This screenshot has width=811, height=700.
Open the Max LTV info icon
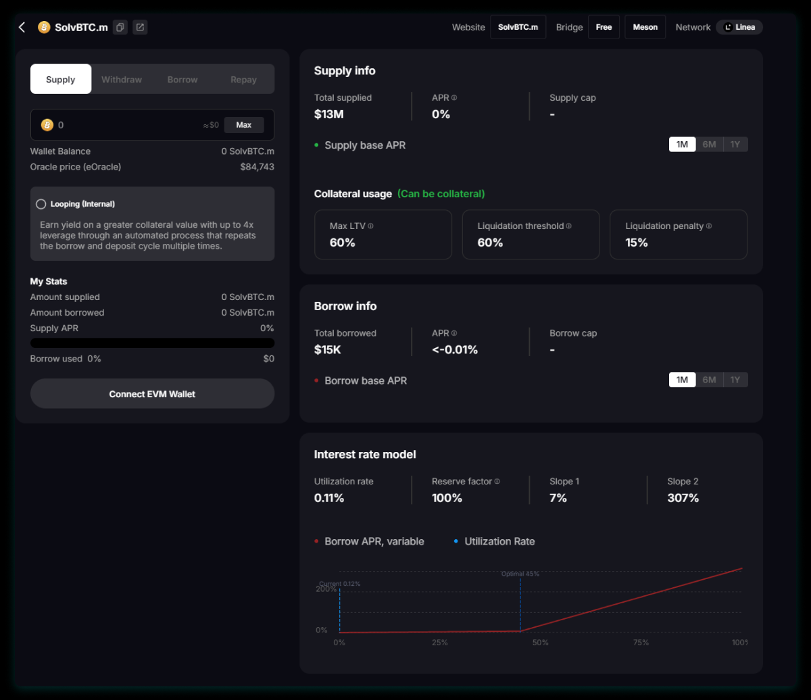[370, 226]
